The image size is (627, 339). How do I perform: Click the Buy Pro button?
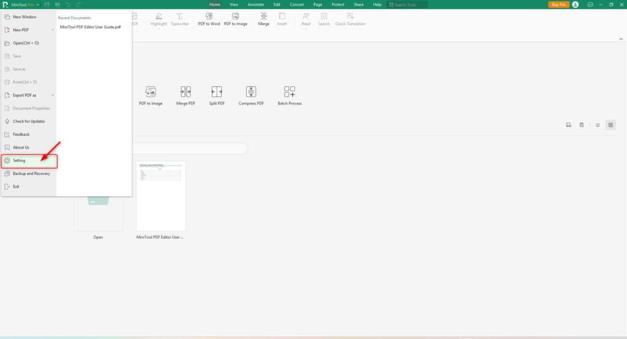pos(558,4)
